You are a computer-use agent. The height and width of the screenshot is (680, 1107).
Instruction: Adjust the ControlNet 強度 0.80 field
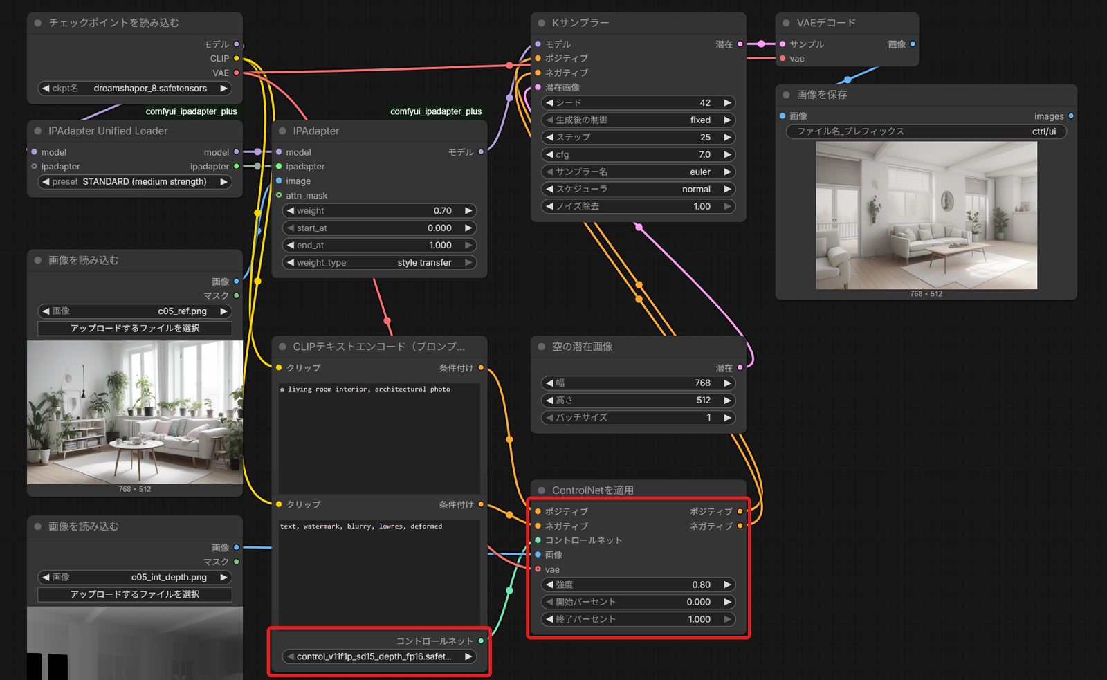click(638, 585)
